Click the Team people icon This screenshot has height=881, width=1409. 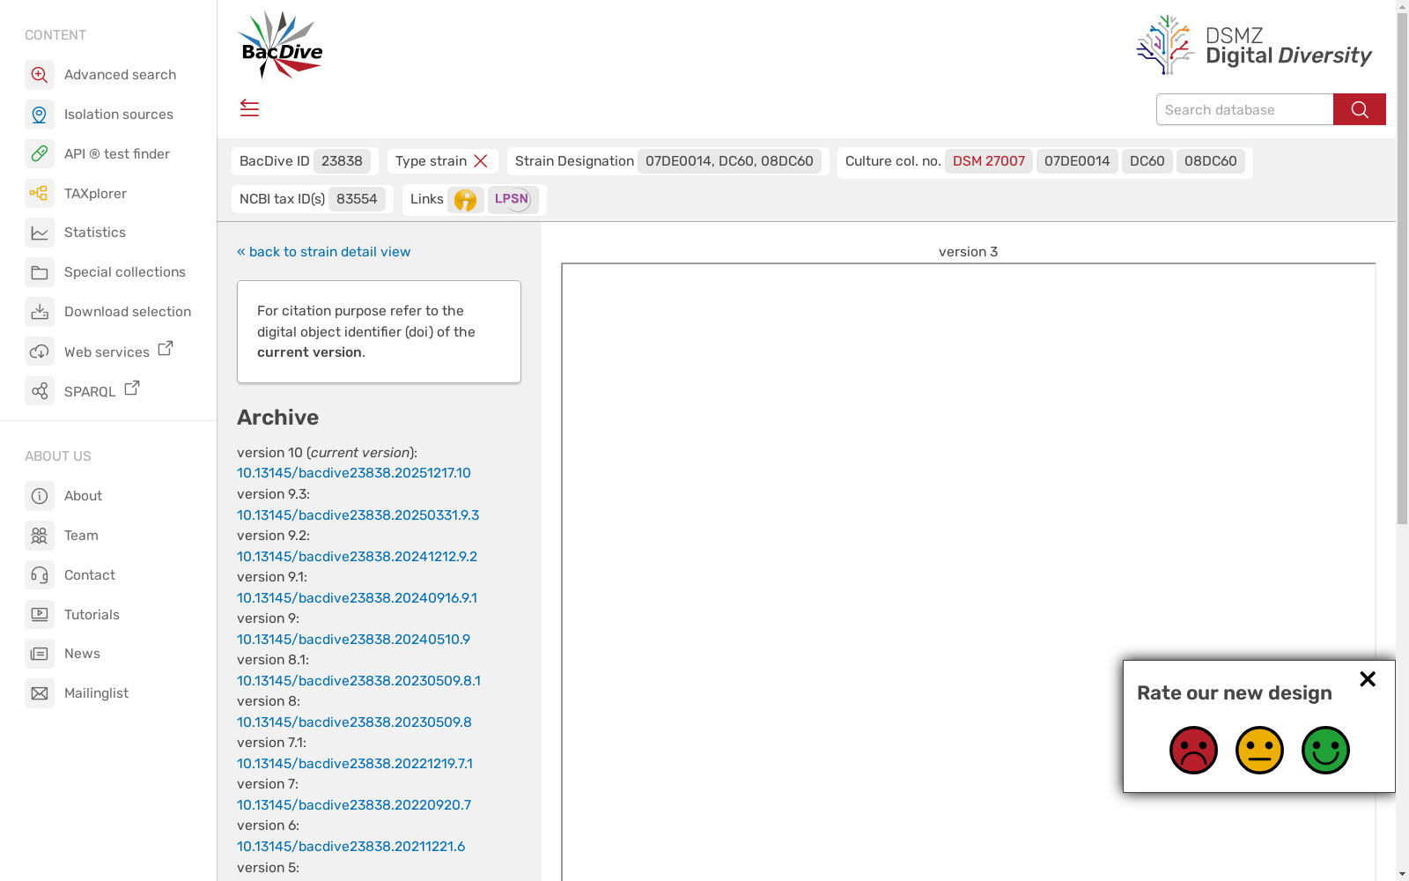coord(40,536)
